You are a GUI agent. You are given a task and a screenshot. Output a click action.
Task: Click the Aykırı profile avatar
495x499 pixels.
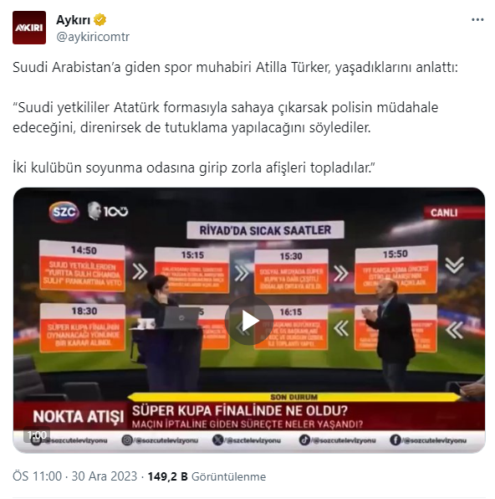coord(29,28)
